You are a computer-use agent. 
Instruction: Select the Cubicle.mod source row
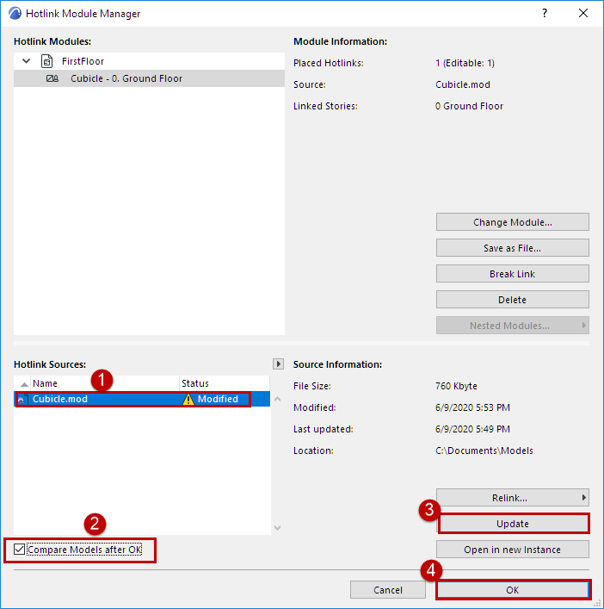coord(142,399)
